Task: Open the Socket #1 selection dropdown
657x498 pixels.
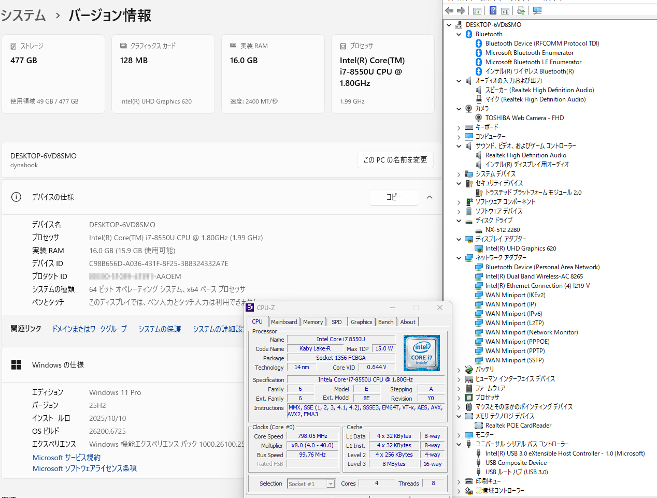Action: click(x=331, y=484)
